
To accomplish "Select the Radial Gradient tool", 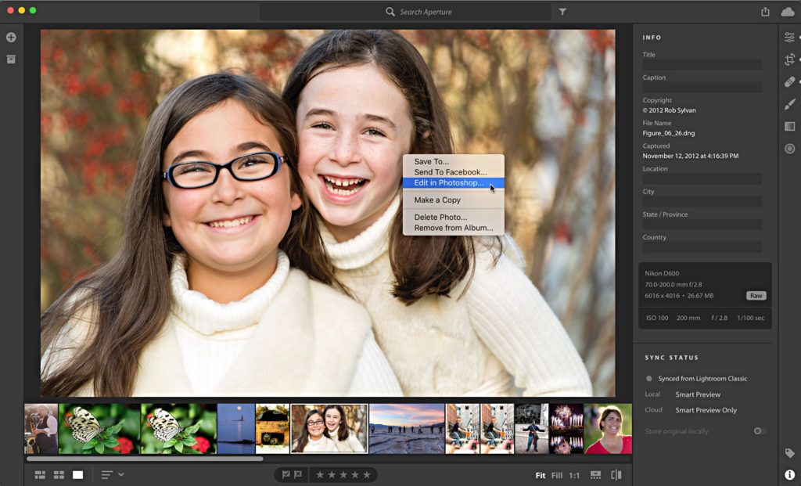I will [789, 149].
